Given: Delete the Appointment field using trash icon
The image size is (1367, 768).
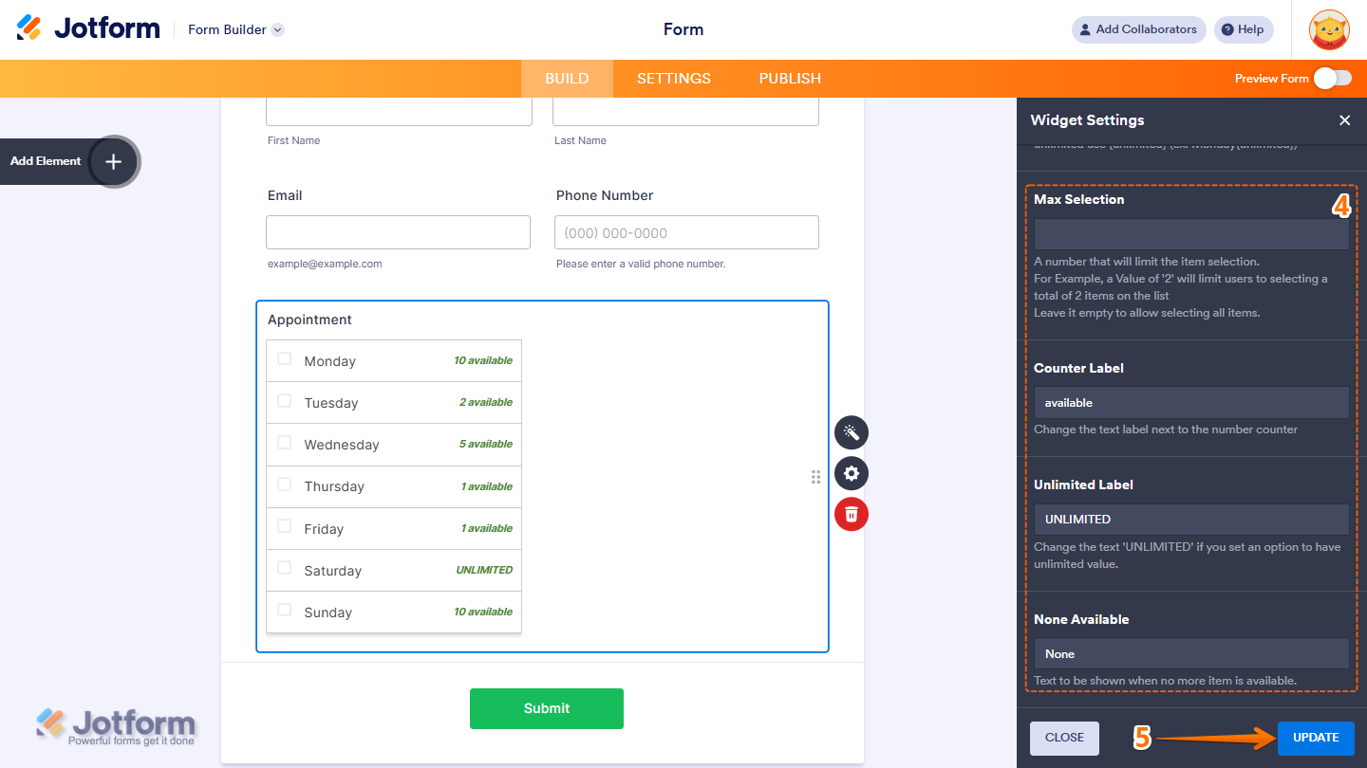Looking at the screenshot, I should tap(851, 514).
